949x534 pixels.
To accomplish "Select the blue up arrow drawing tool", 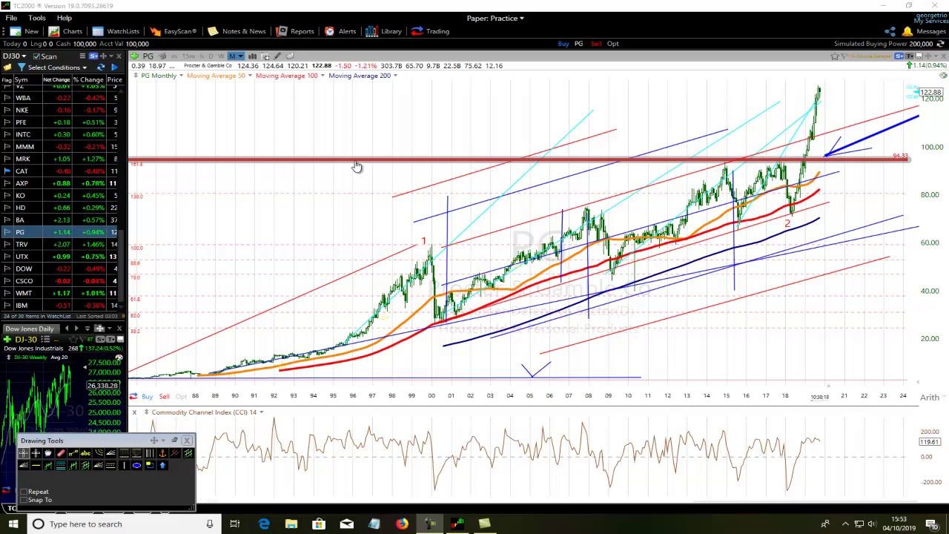I will click(162, 465).
